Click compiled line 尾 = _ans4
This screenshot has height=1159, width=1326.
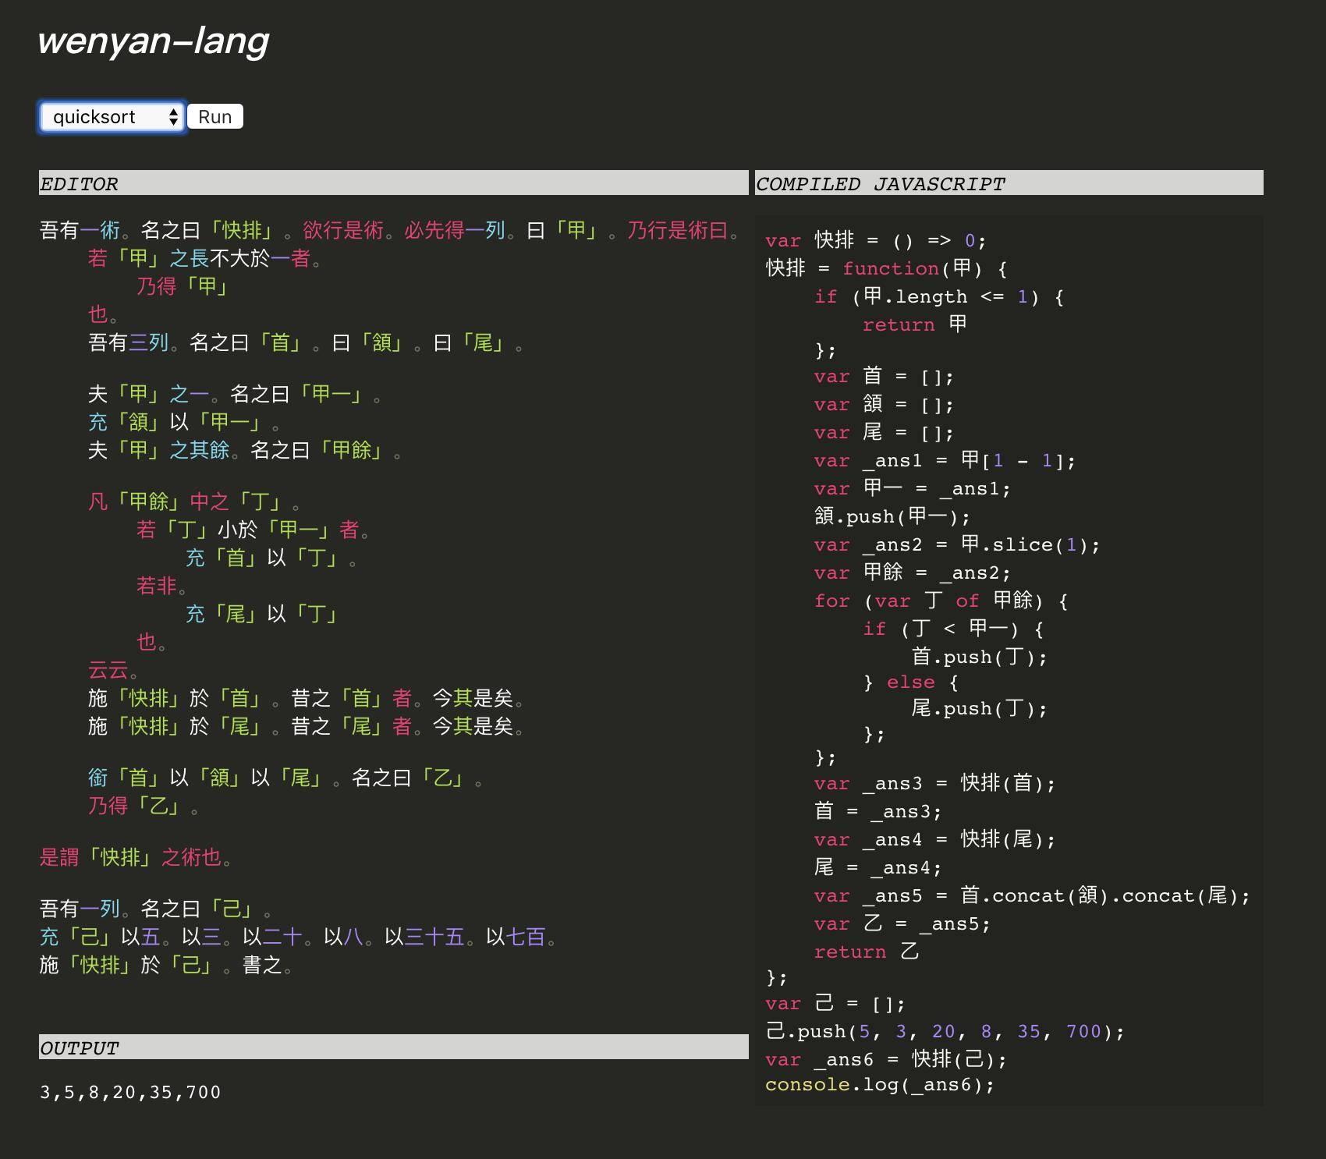point(877,868)
